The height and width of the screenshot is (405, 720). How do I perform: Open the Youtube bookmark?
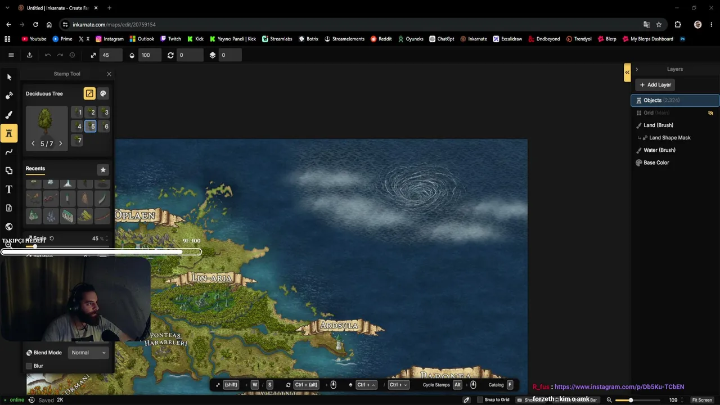pos(34,39)
